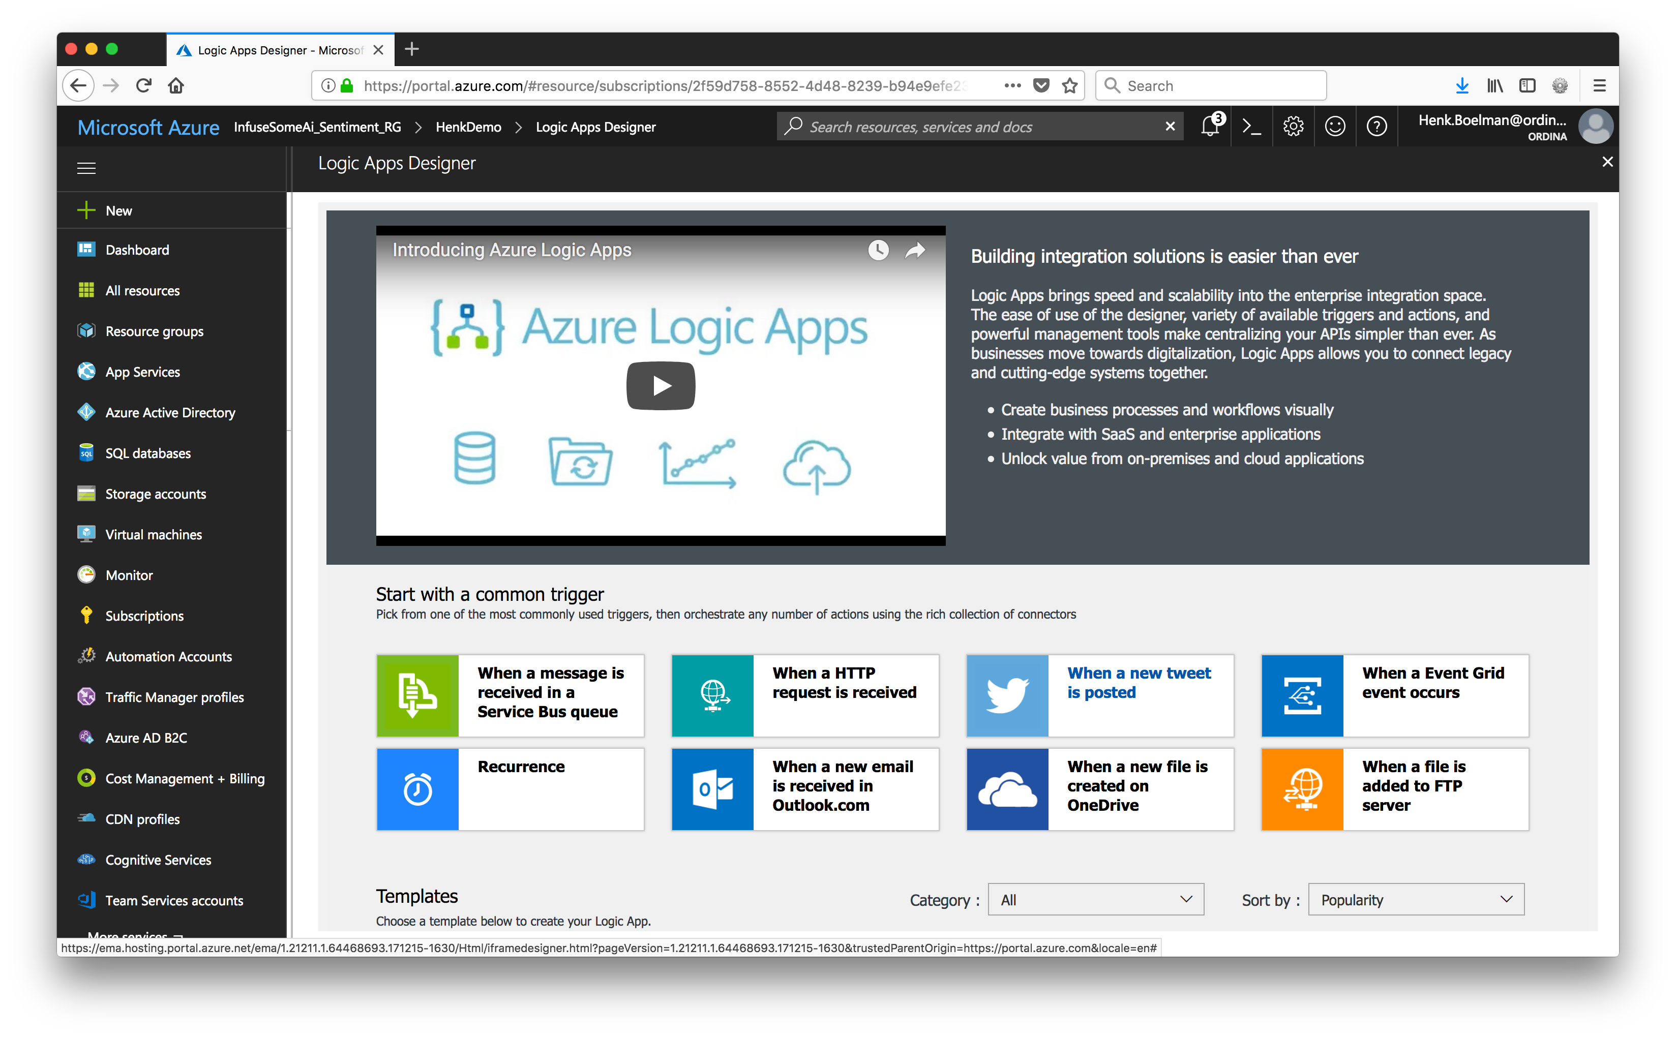Save page to Pocket icon

(1041, 85)
